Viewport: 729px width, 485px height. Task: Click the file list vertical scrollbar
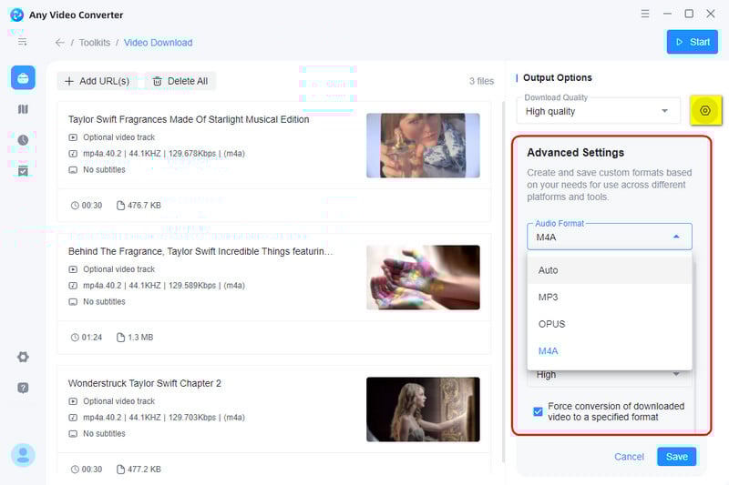[x=503, y=282]
